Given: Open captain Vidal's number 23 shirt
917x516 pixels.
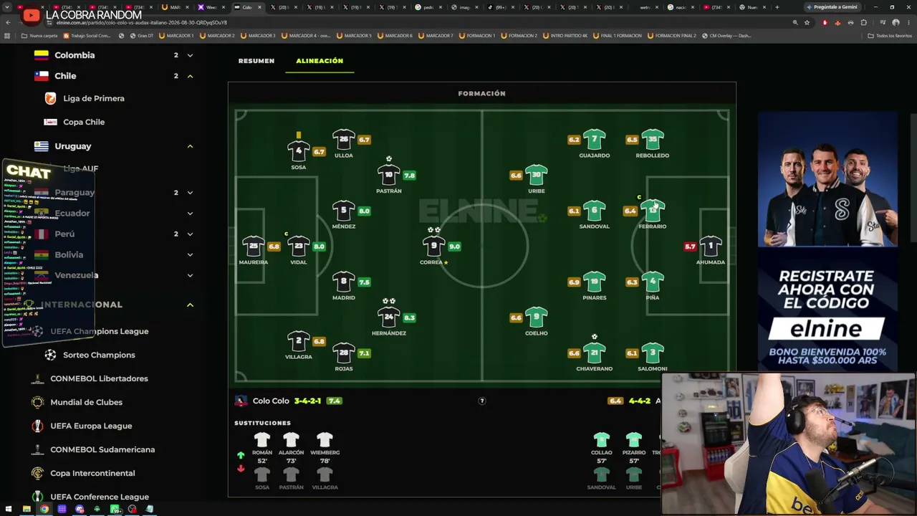Looking at the screenshot, I should point(299,246).
